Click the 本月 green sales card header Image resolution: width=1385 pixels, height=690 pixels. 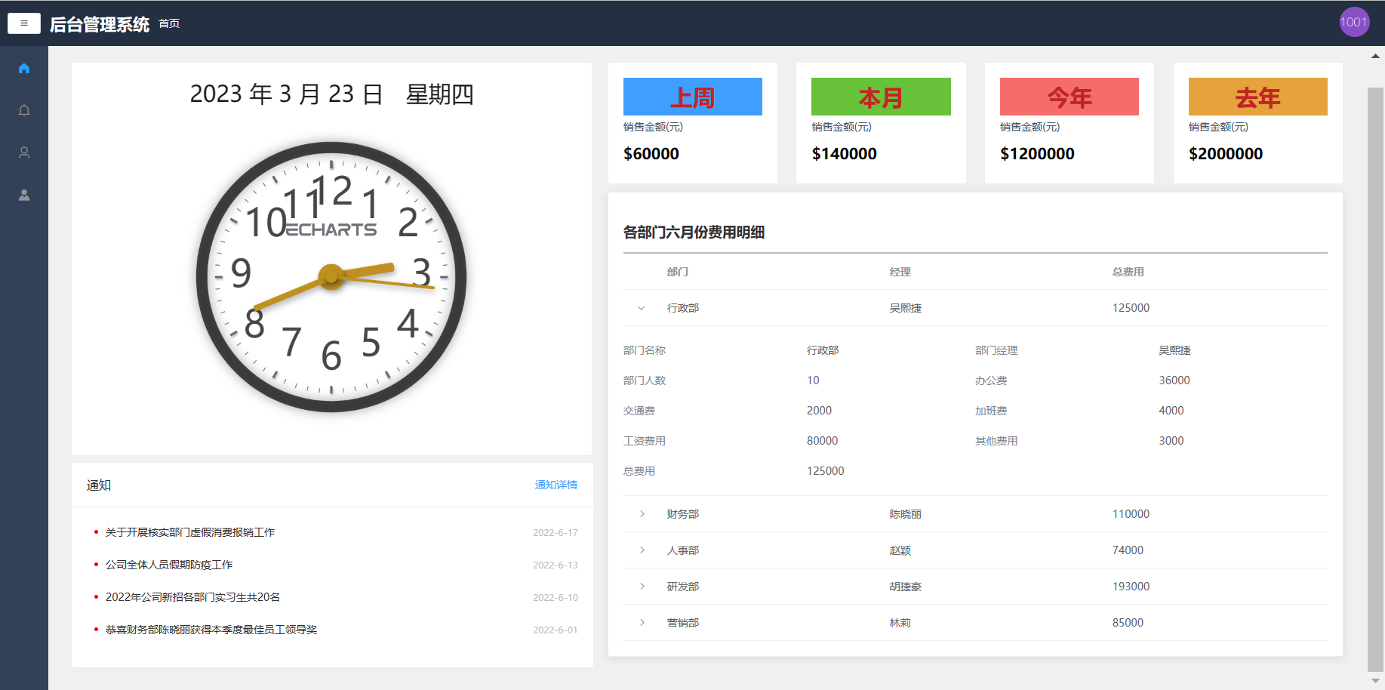pyautogui.click(x=881, y=97)
